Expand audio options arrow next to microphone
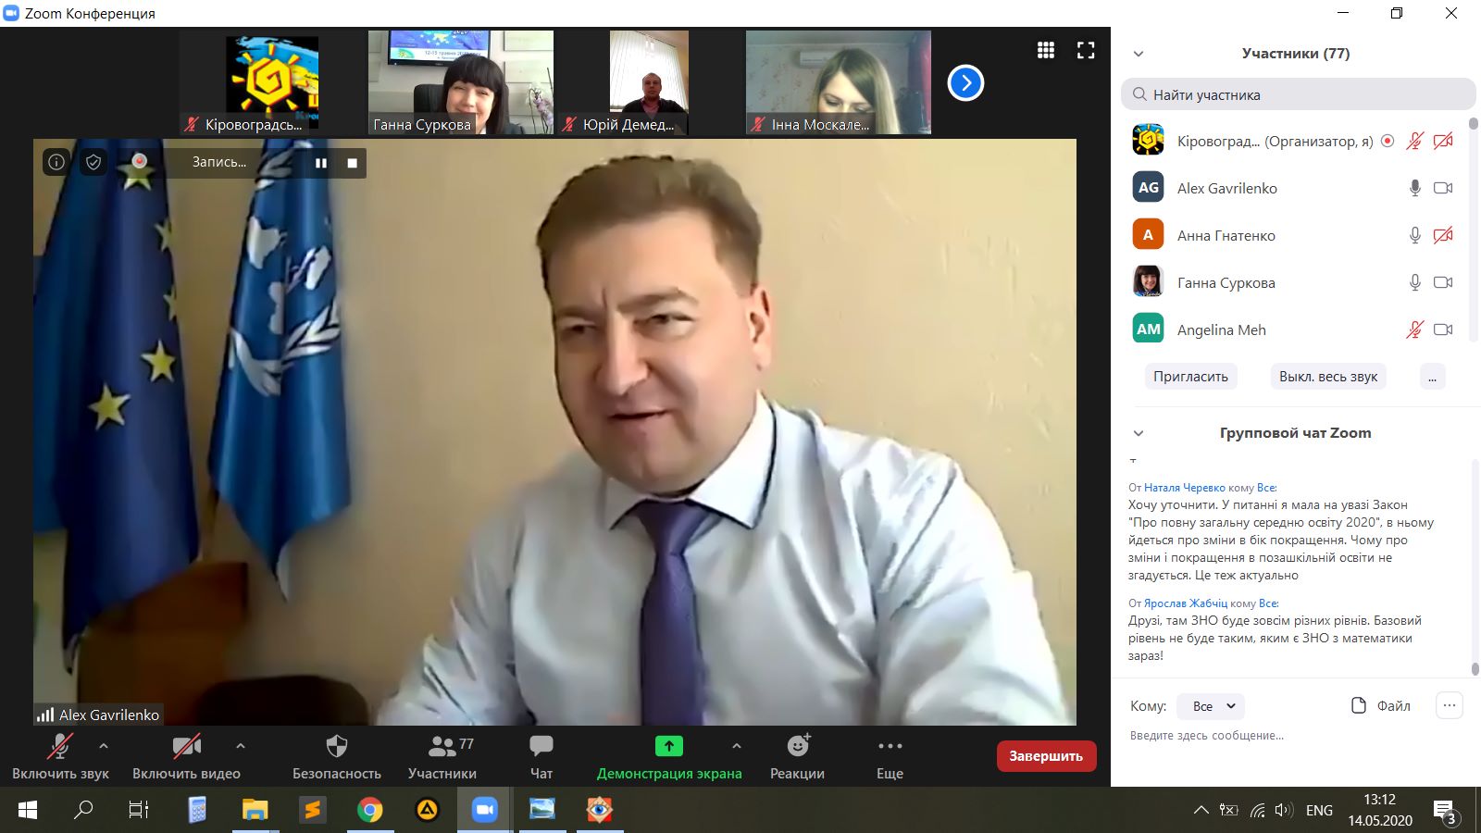 104,745
